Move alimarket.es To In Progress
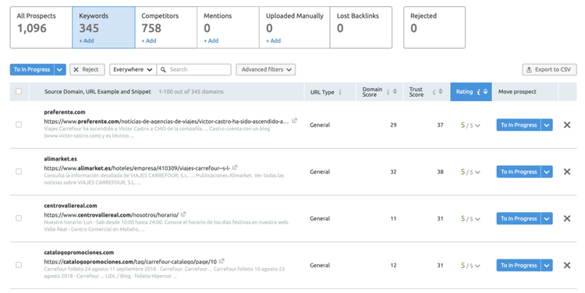This screenshot has height=293, width=585. coord(519,171)
